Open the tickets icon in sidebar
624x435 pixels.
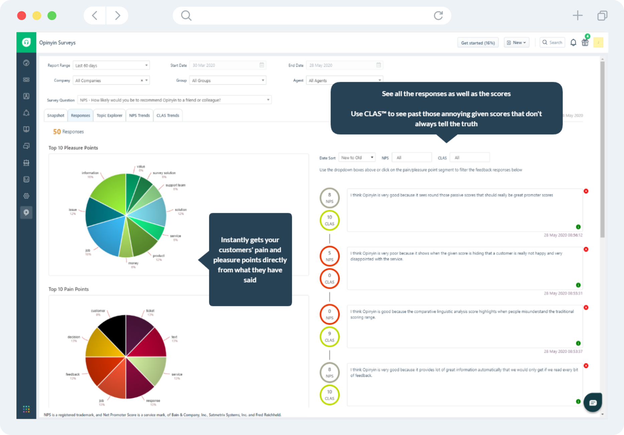click(26, 80)
